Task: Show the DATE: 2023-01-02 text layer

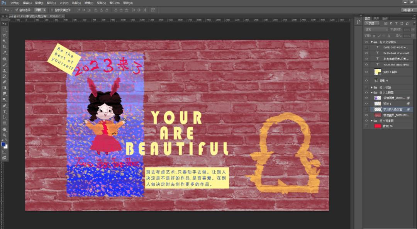Action: pos(367,47)
